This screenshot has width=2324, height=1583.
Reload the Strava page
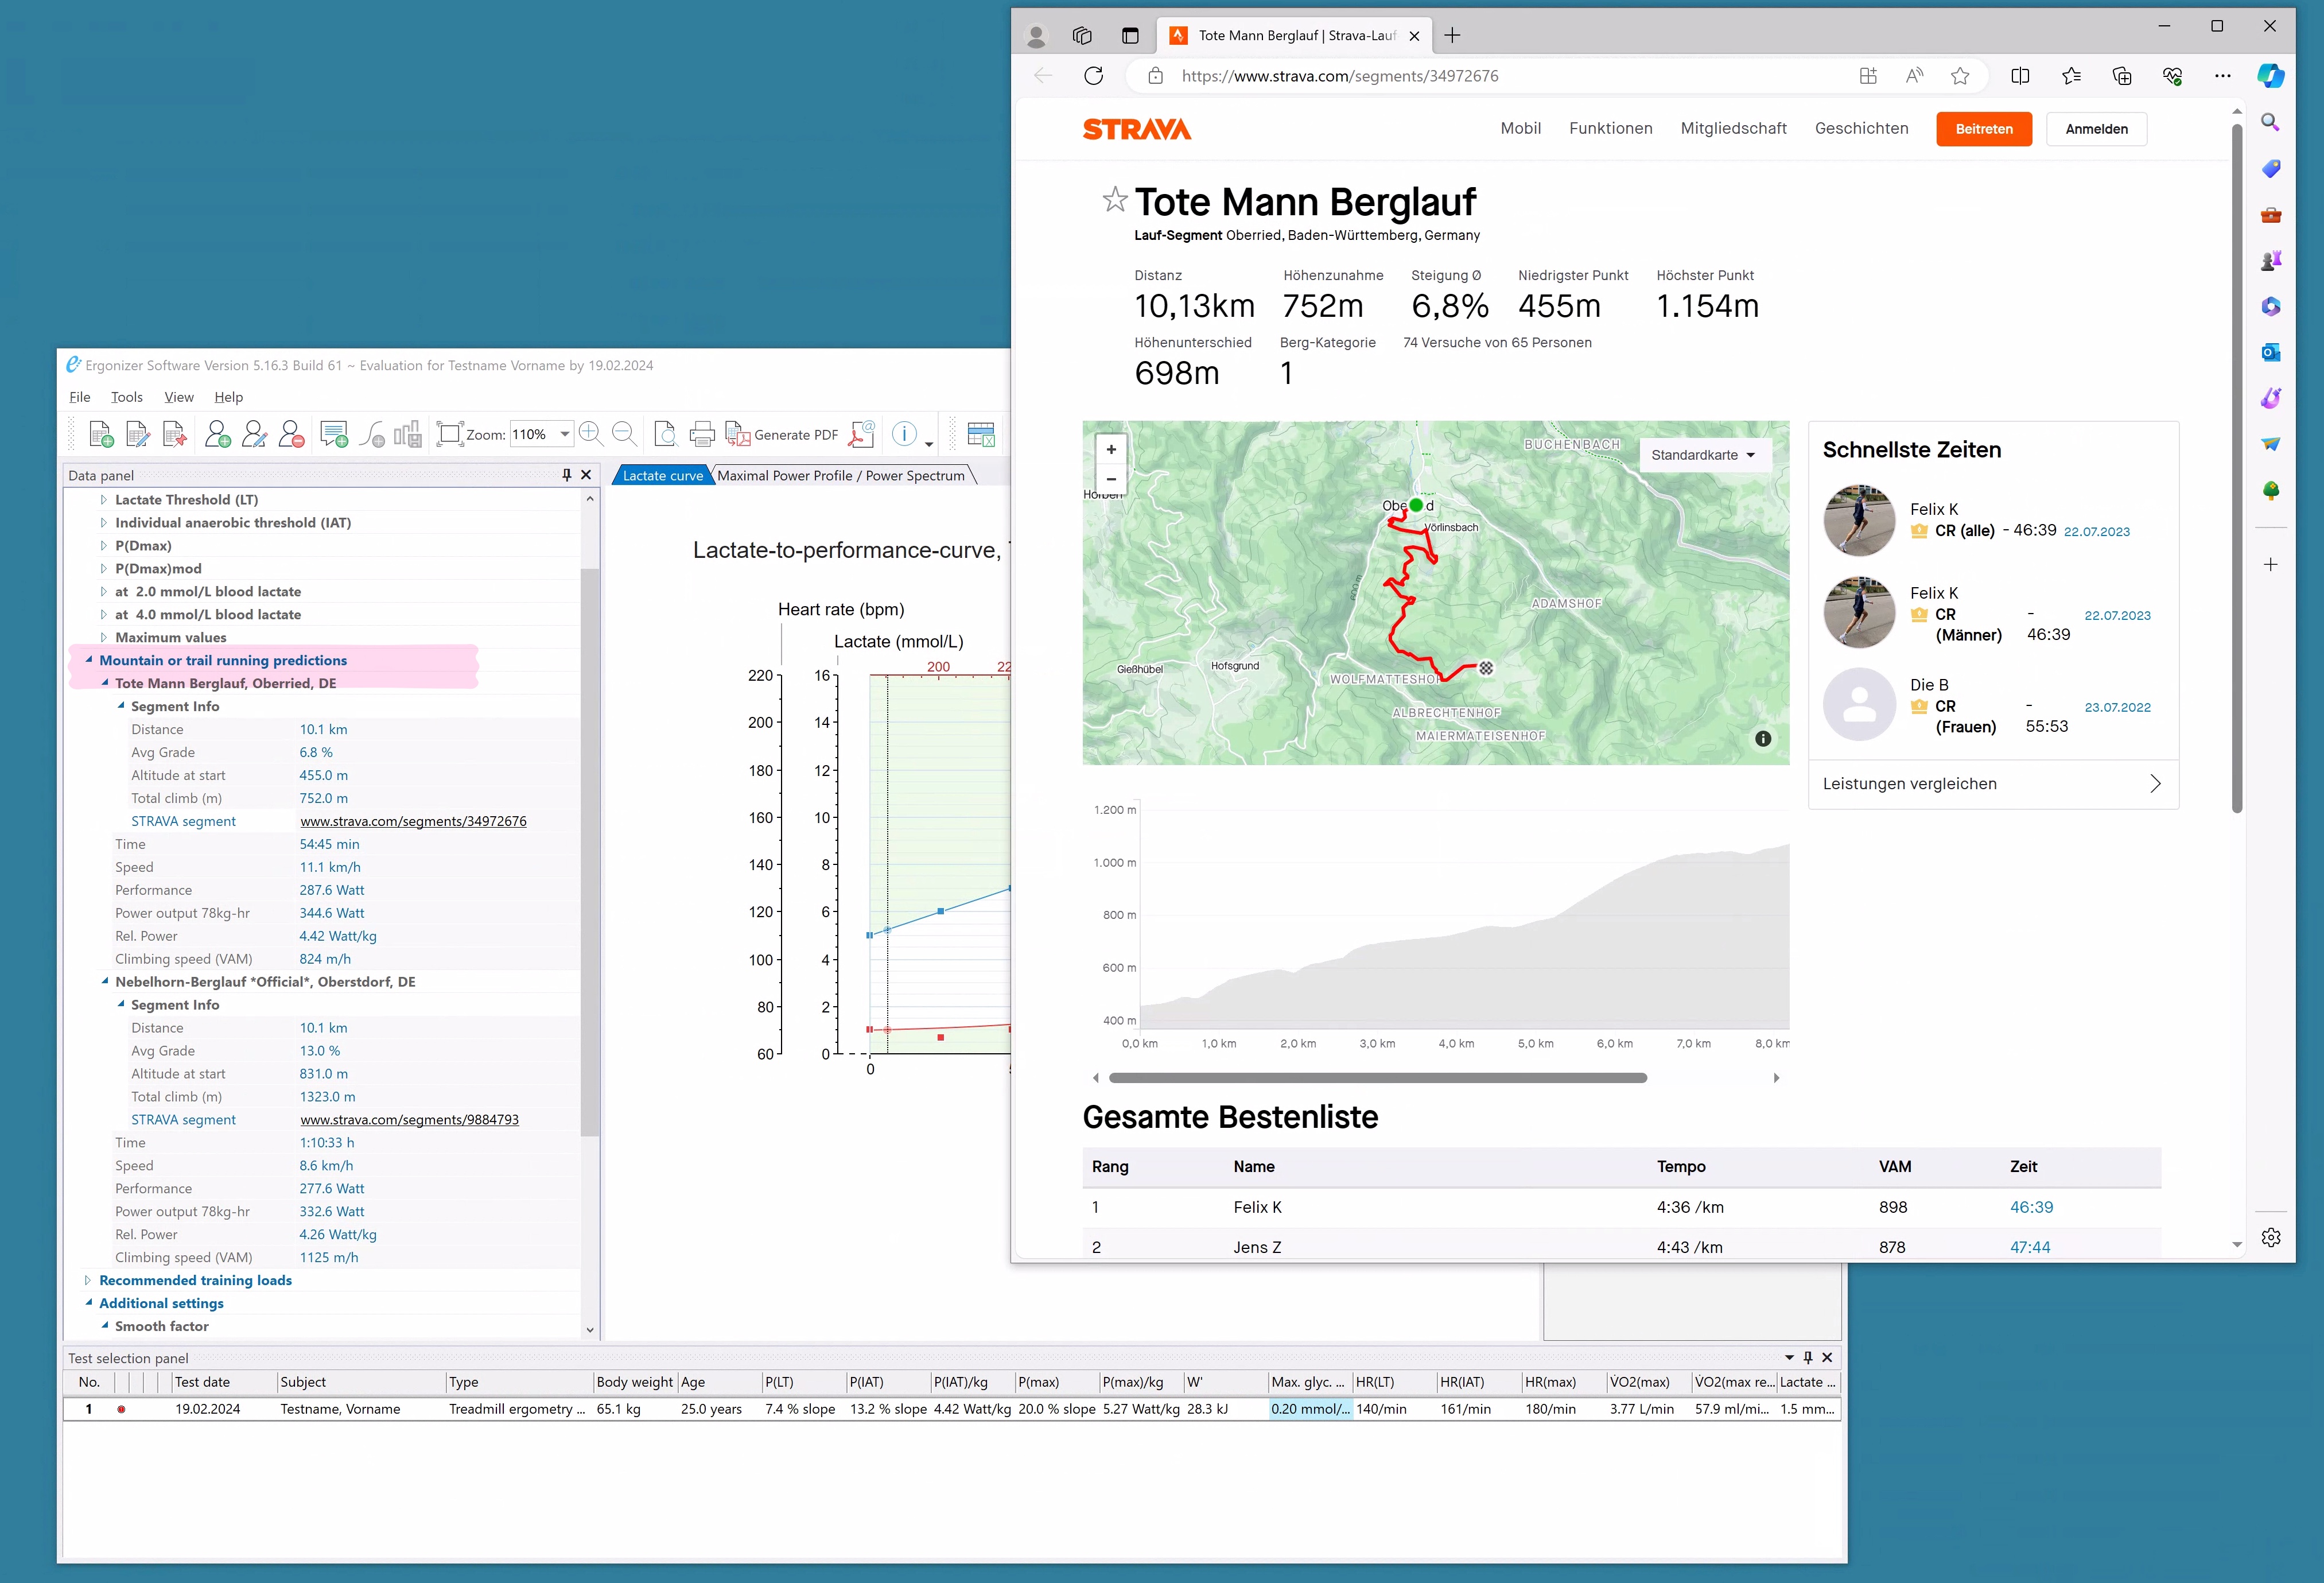[x=1094, y=76]
